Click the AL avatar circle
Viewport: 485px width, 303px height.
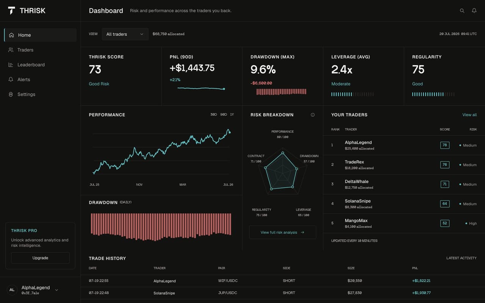[x=12, y=290]
